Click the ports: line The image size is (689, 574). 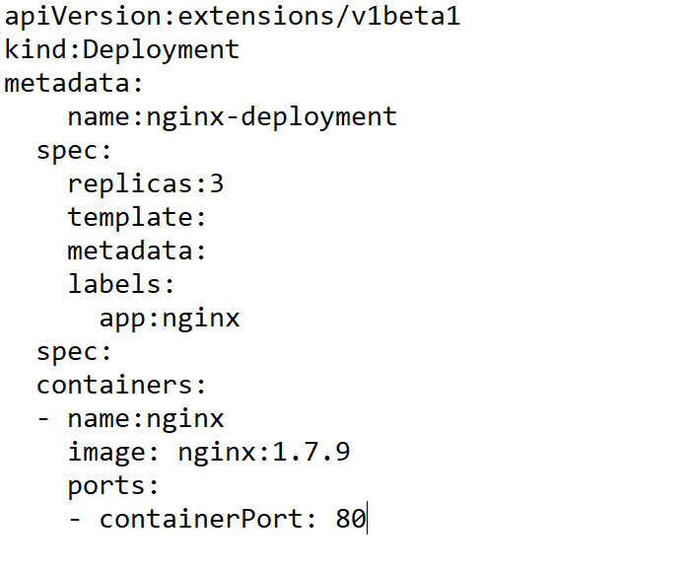click(113, 486)
